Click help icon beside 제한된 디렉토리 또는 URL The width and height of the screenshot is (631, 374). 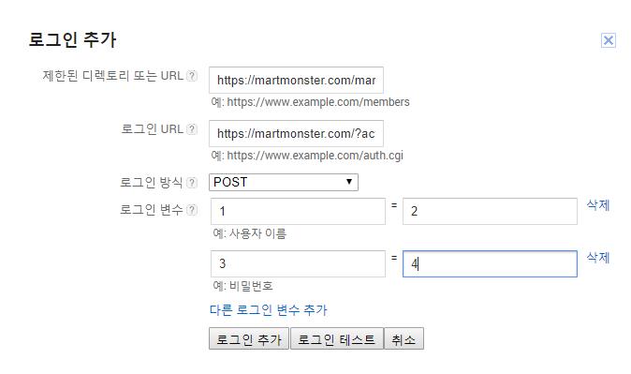(x=192, y=76)
